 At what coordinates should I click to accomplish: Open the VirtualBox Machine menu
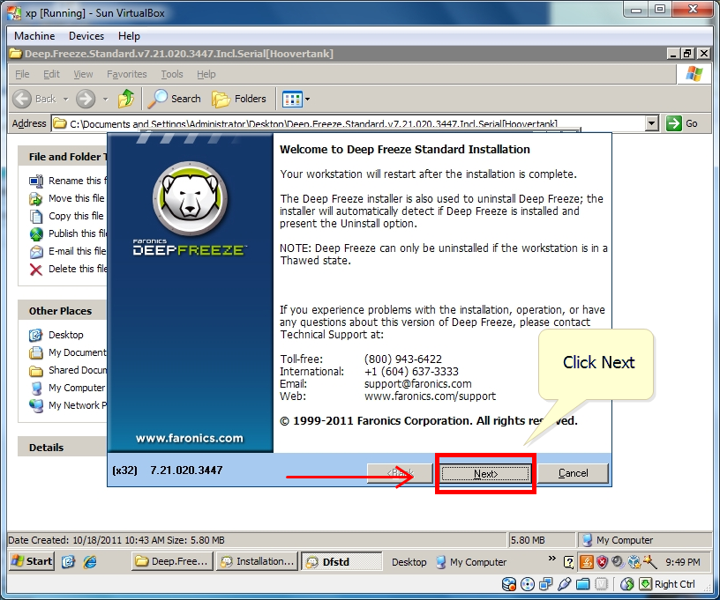coord(34,36)
